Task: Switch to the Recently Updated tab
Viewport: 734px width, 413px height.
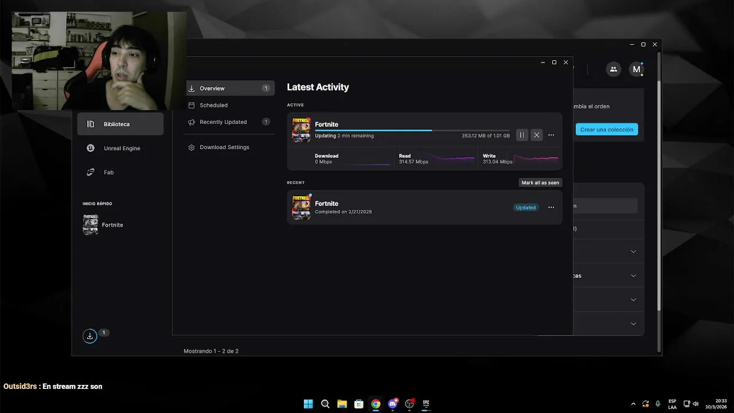Action: pos(229,122)
